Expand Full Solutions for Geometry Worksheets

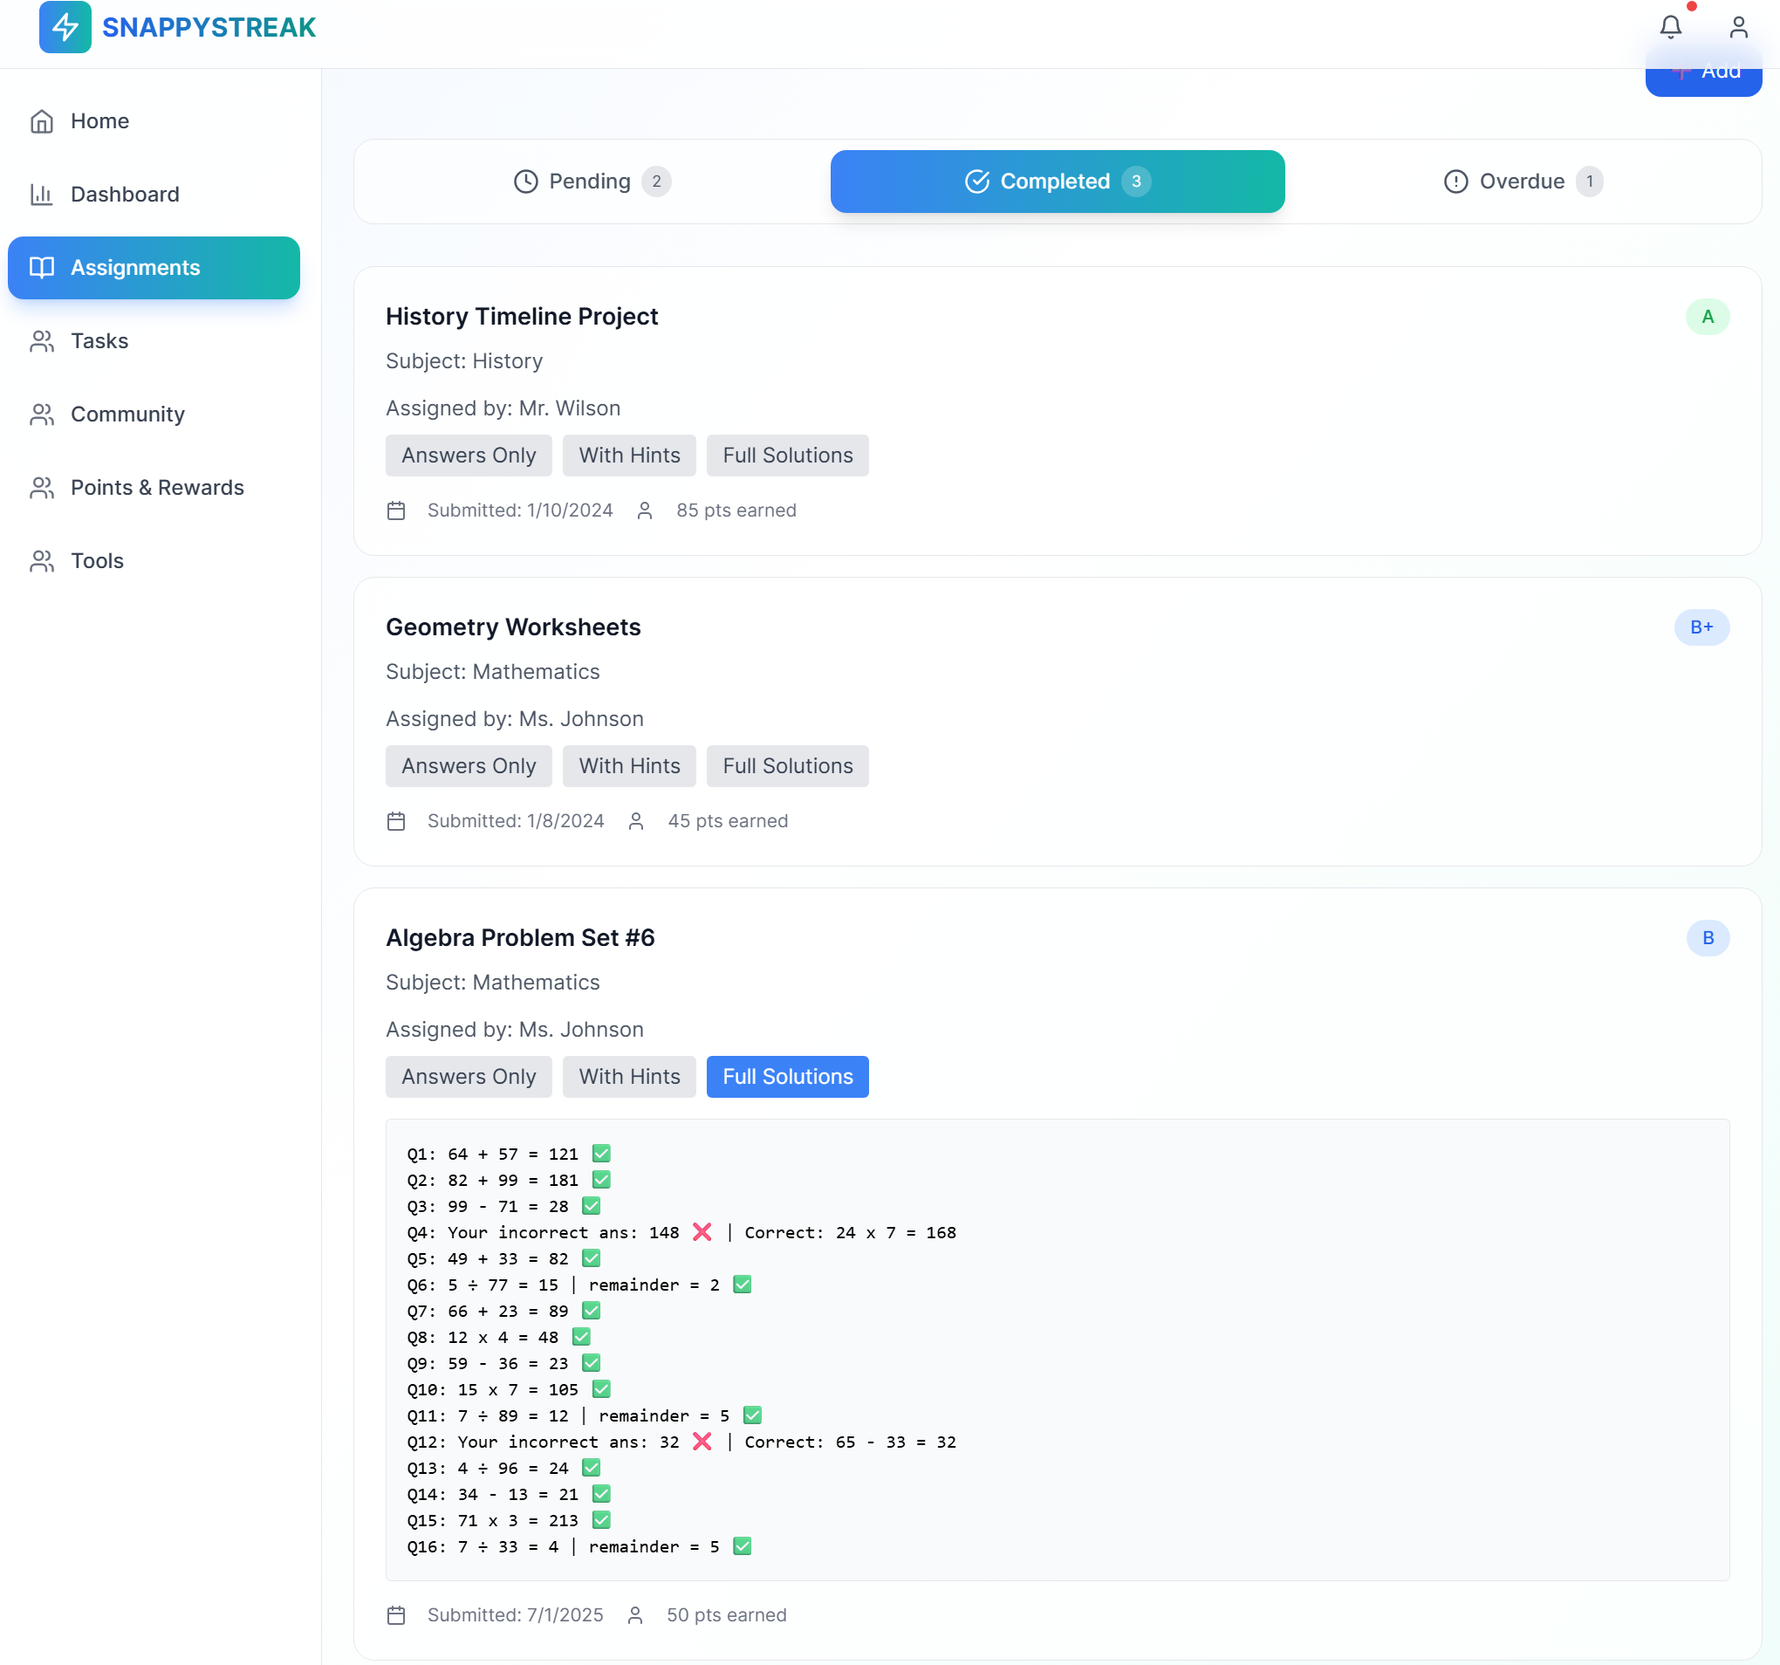(x=787, y=767)
